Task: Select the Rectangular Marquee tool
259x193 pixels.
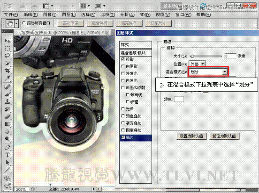Action: click(7, 48)
